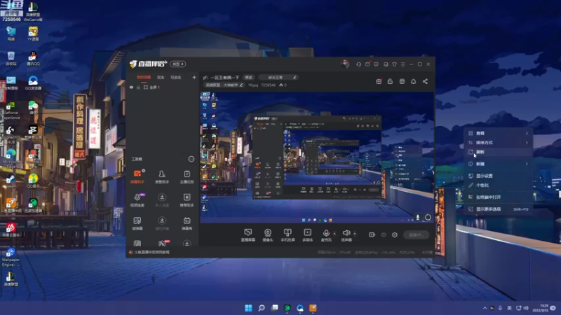The width and height of the screenshot is (561, 315).
Task: Collapse the toolbox panel with round button
Action: (x=191, y=159)
